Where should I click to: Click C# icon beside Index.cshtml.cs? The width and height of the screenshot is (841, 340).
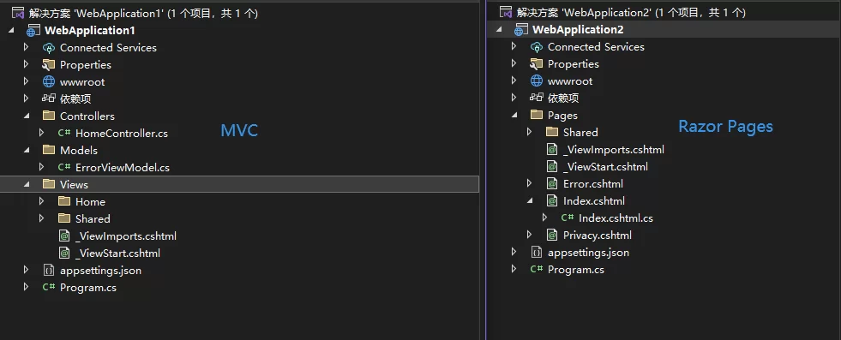(x=568, y=218)
